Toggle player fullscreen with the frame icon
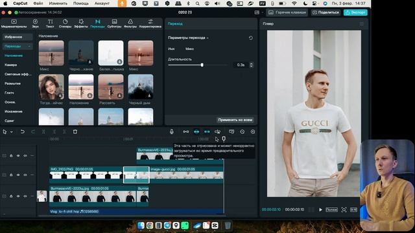This screenshot has width=415, height=233. [344, 210]
